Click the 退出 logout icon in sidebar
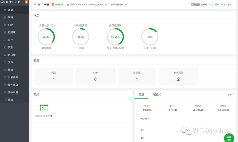Screen dimensions: 238x142 [x=5, y=100]
